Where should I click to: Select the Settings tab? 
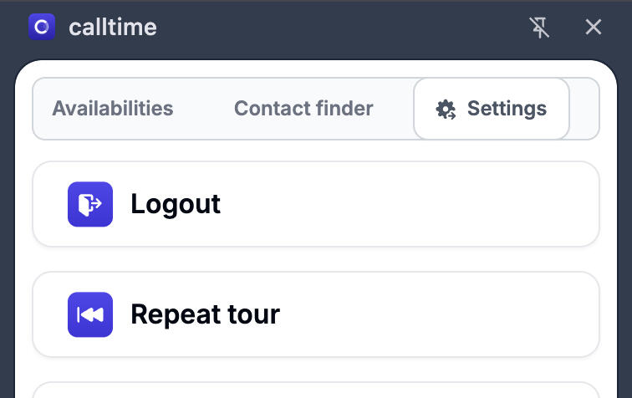point(492,109)
